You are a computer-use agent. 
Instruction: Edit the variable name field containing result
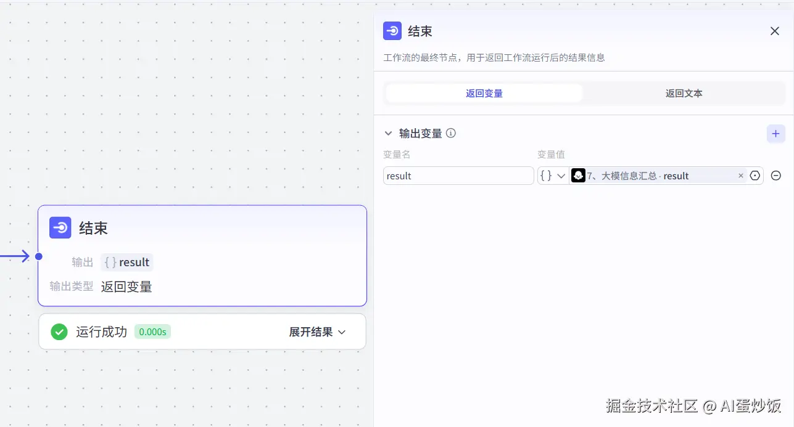tap(458, 176)
